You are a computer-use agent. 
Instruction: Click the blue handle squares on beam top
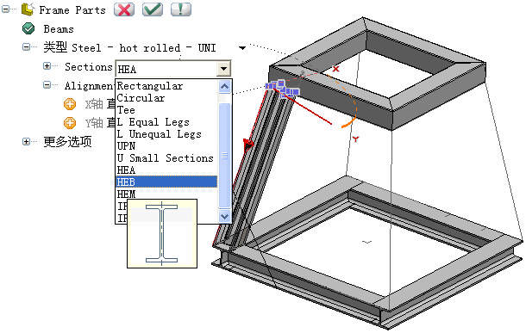tap(282, 89)
